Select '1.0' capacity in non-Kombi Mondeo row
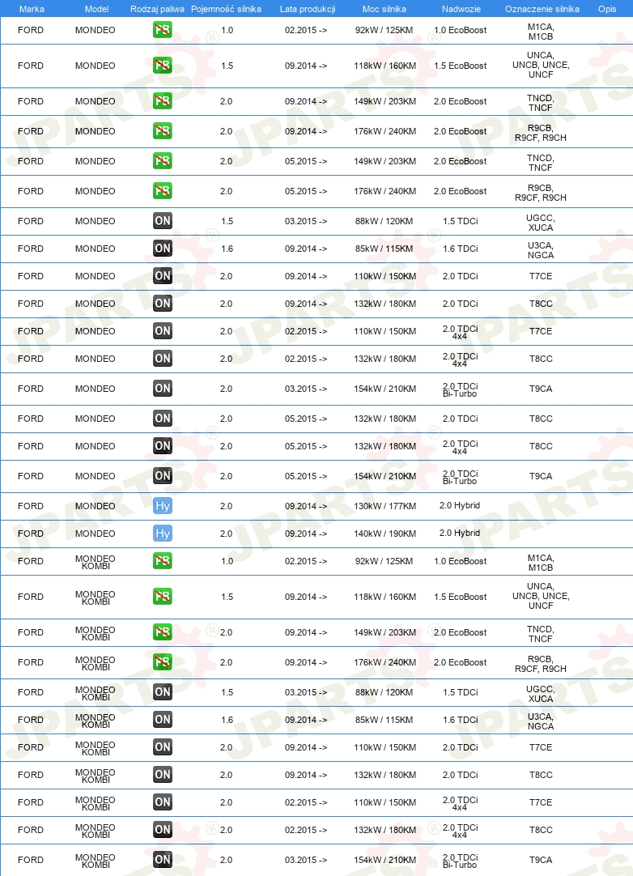The height and width of the screenshot is (876, 633). click(x=227, y=30)
